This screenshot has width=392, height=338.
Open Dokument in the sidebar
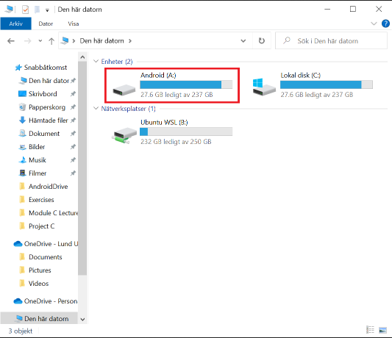coord(40,134)
